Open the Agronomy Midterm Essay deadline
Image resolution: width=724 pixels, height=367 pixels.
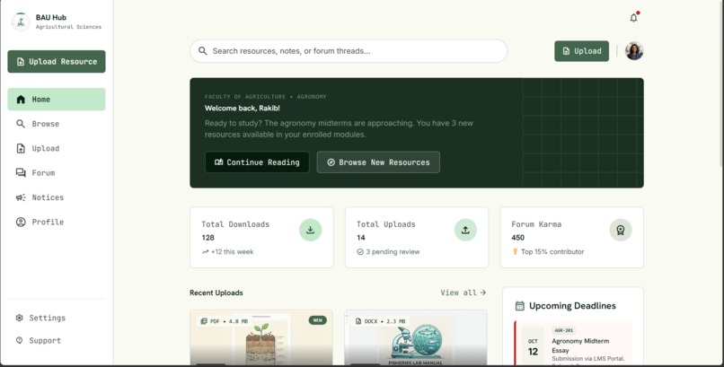[x=573, y=344]
